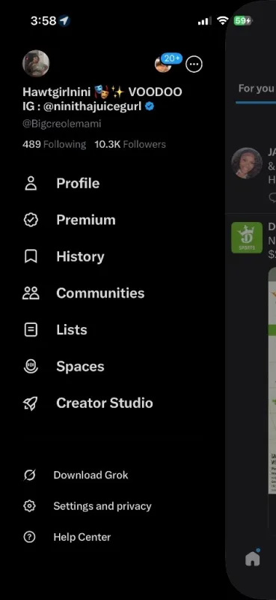Open the Communities people icon

coord(31,293)
